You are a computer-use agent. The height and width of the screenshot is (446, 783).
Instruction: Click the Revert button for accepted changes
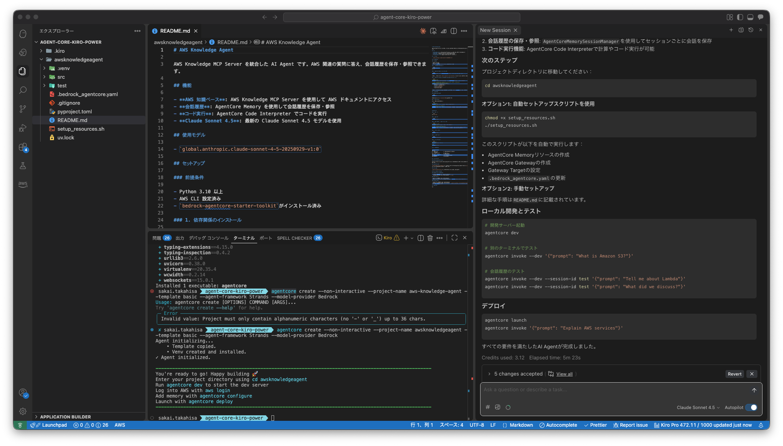[735, 374]
